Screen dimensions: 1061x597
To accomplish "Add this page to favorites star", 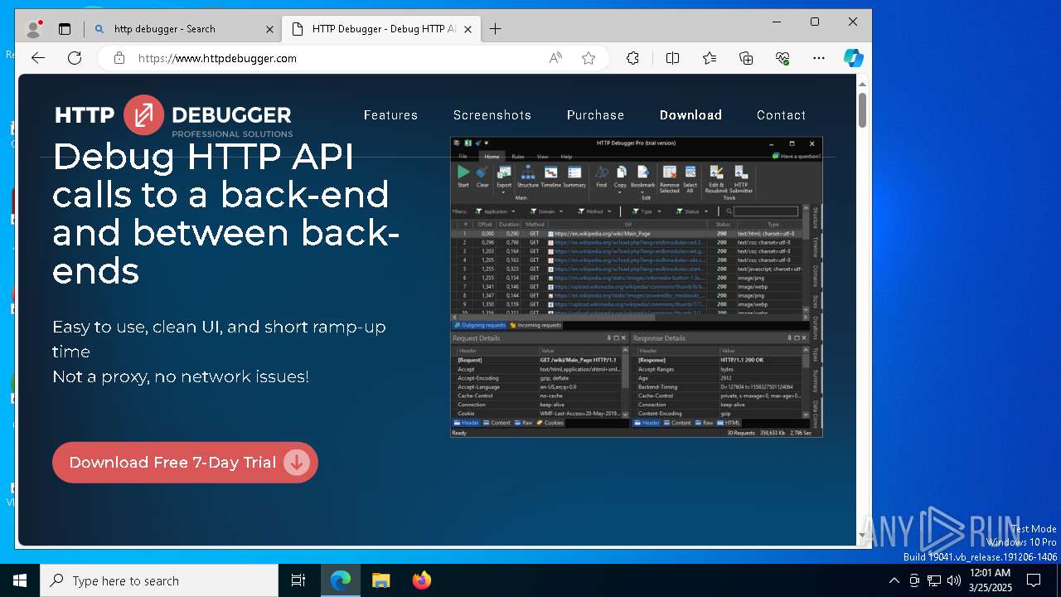I will 589,58.
